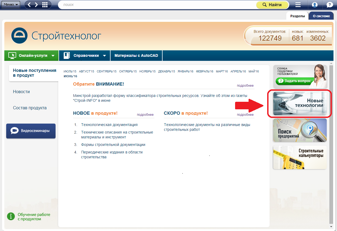Open the user profile icon
Image resolution: width=337 pixels, height=231 pixels.
[314, 5]
